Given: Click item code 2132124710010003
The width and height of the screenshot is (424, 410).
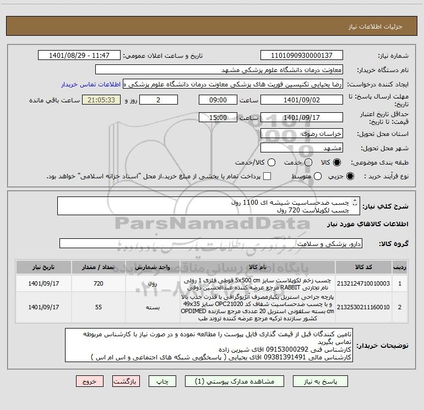Looking at the screenshot, I should point(363,283).
